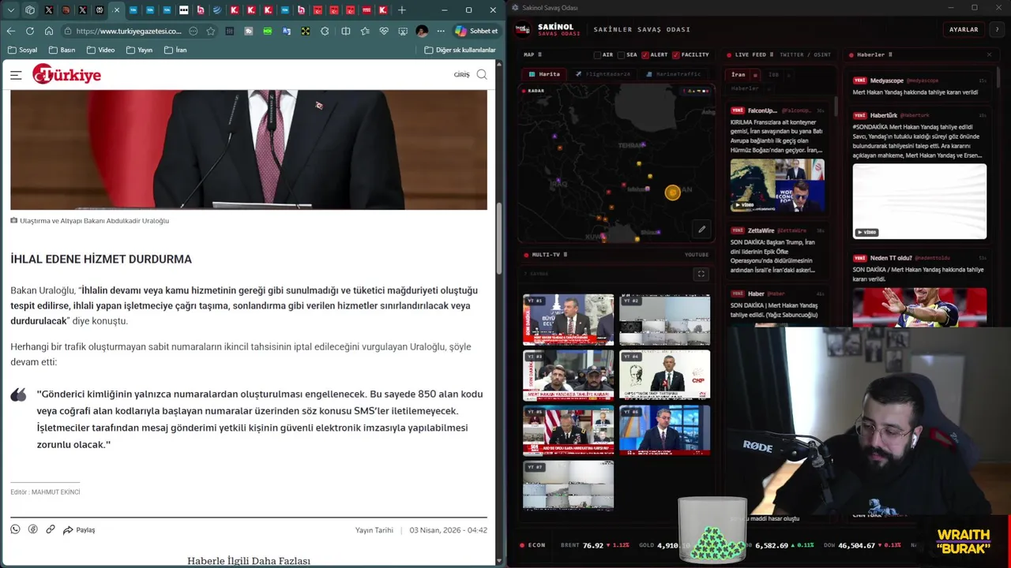Open the page options icon in address bar

coord(194,31)
